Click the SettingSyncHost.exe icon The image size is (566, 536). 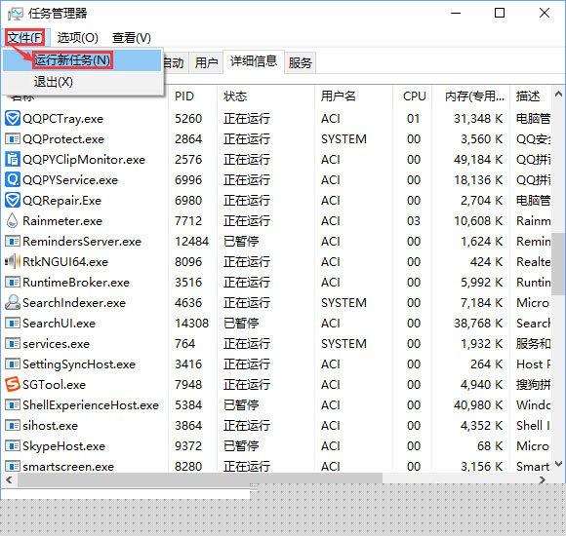click(13, 364)
